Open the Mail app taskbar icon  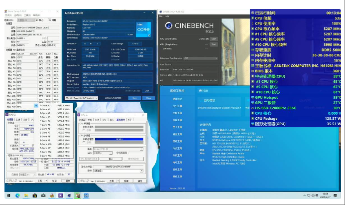click(43, 196)
